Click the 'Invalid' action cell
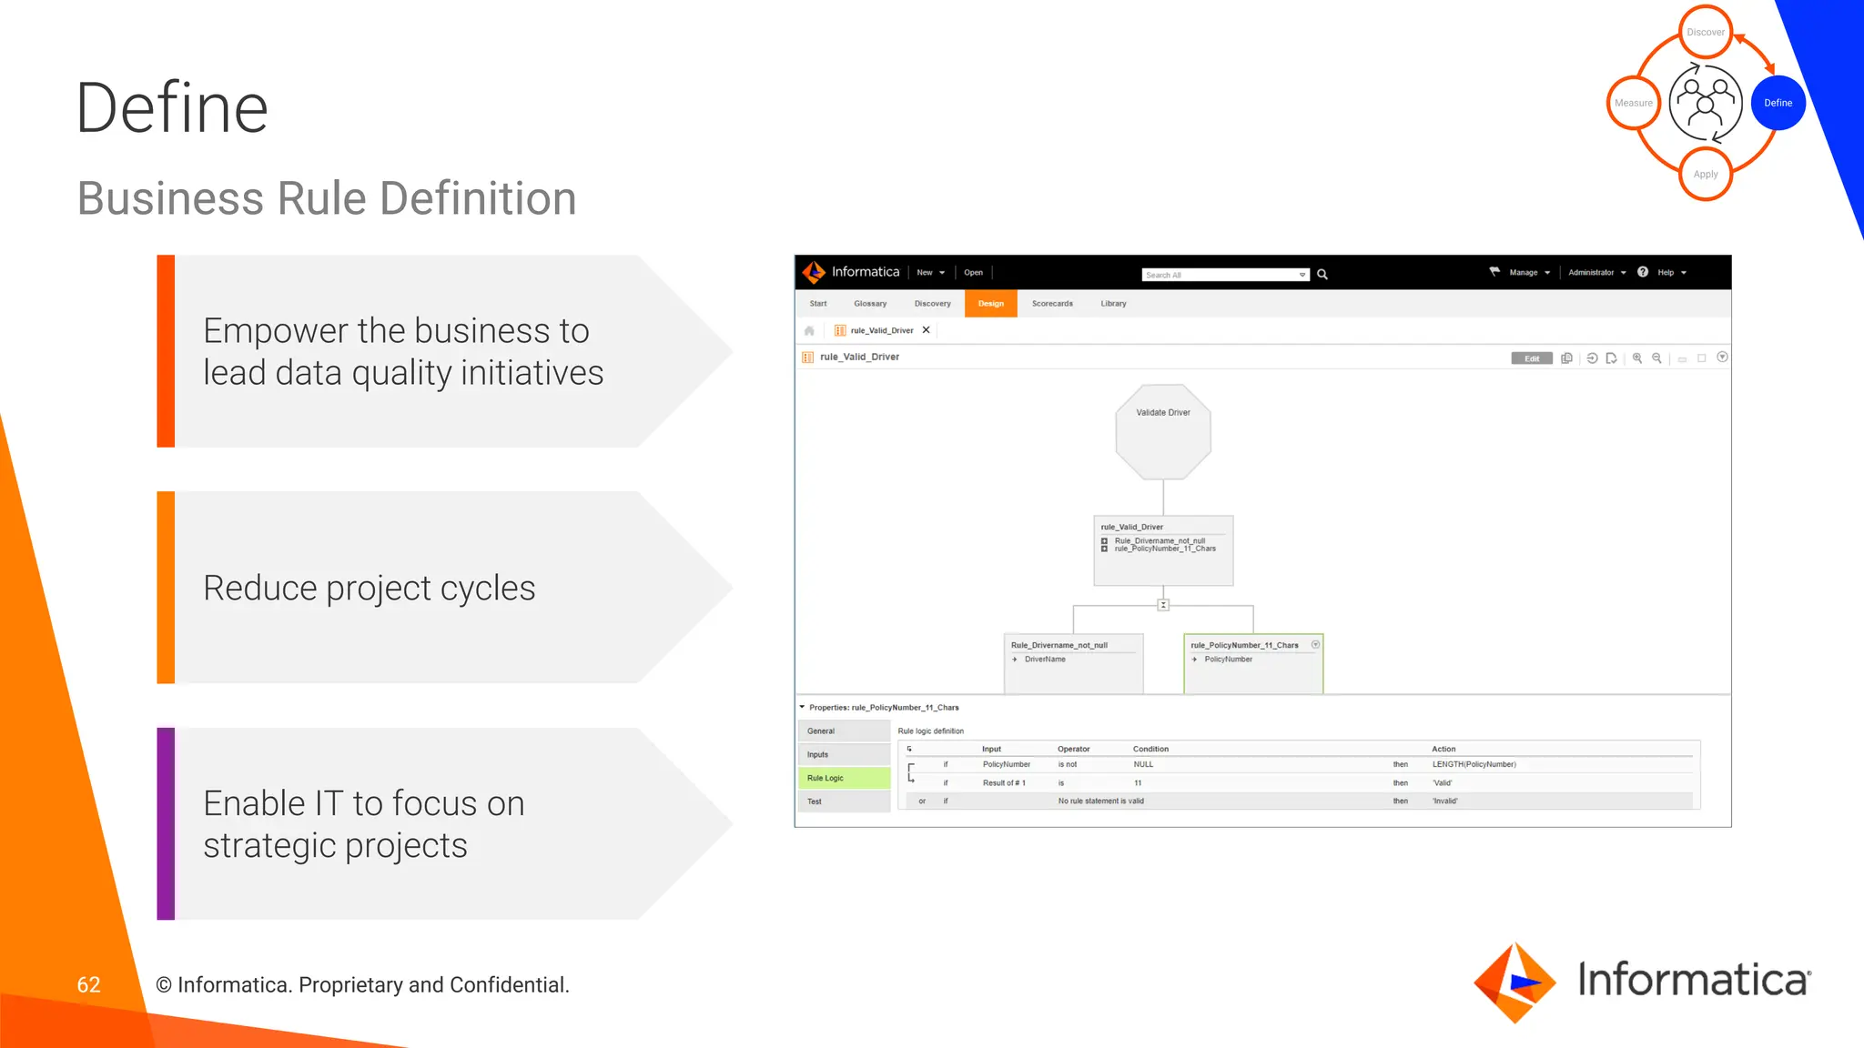The image size is (1864, 1048). point(1445,801)
